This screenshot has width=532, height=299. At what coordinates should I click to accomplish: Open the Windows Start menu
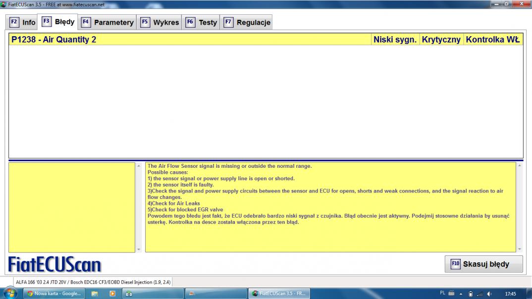coord(10,293)
